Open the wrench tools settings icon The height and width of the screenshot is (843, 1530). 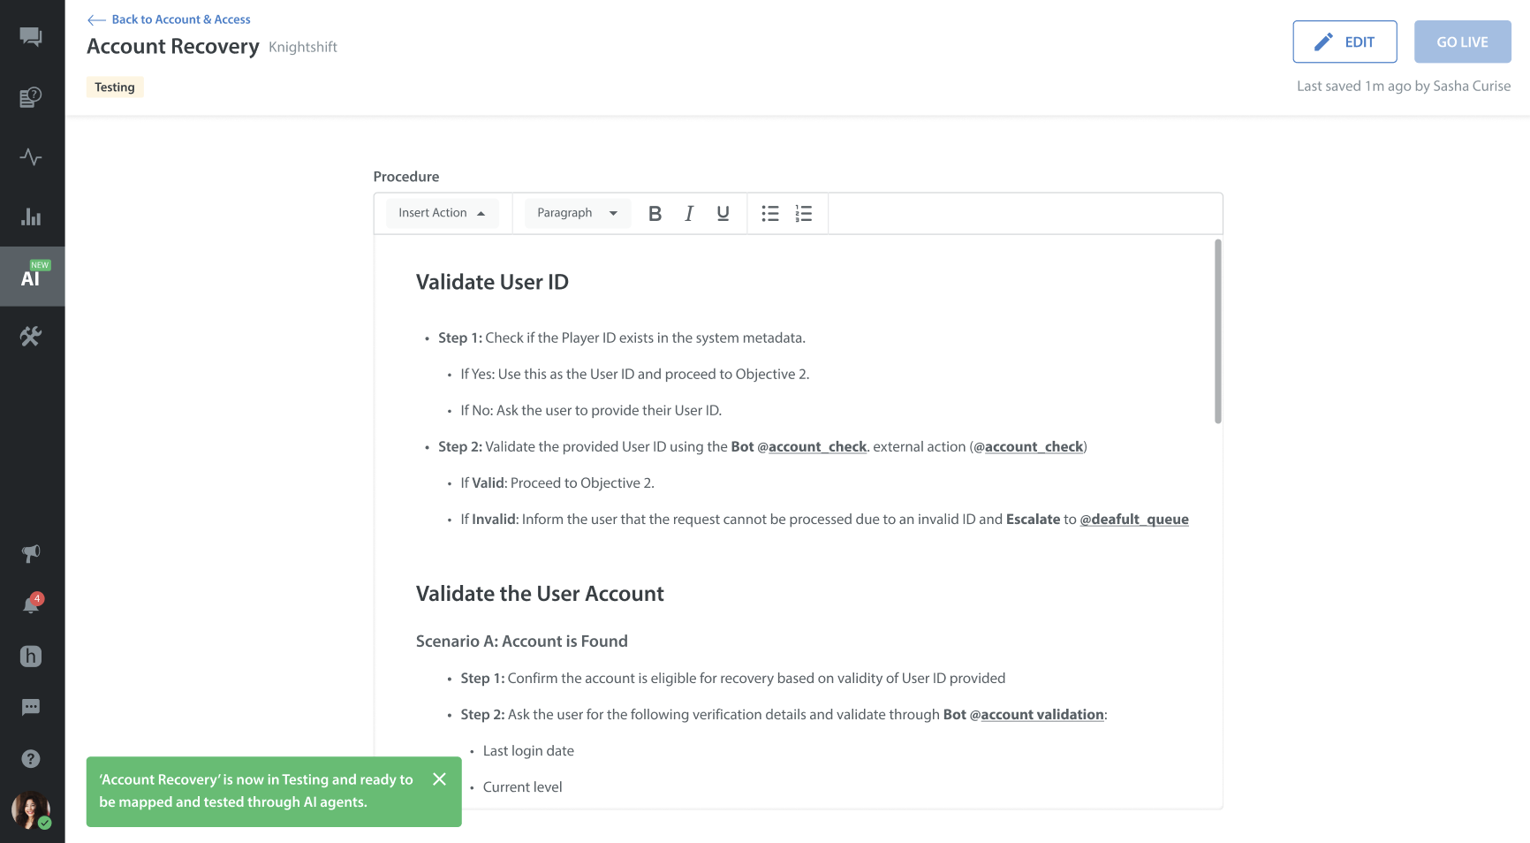(31, 337)
